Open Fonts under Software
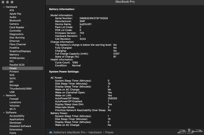 point(13,133)
